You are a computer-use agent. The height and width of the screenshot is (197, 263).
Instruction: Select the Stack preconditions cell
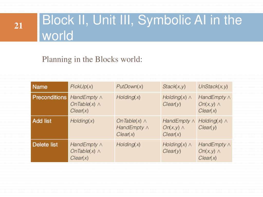coord(179,104)
